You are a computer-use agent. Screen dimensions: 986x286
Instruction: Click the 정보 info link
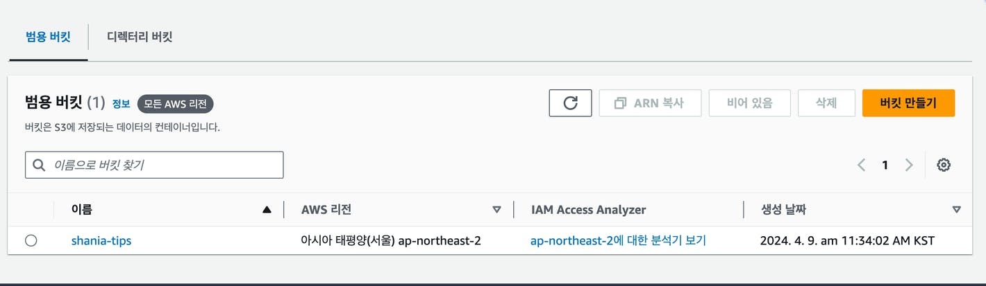pyautogui.click(x=121, y=104)
